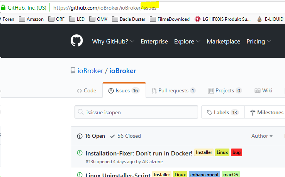
Task: Click the Labels 13 button
Action: coord(223,112)
